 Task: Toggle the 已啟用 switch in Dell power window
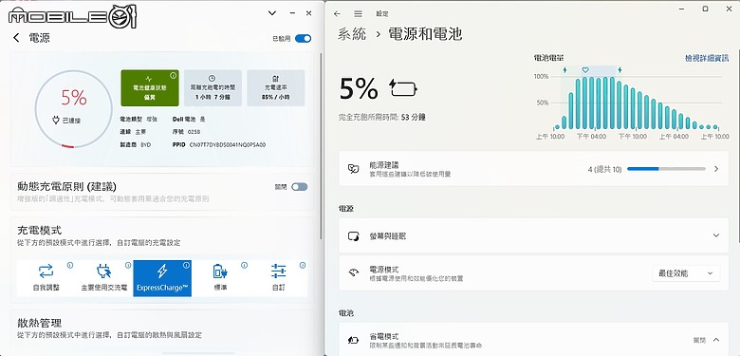(x=303, y=38)
